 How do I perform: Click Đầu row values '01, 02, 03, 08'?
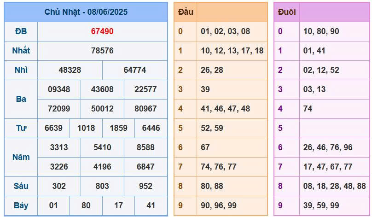click(x=226, y=31)
